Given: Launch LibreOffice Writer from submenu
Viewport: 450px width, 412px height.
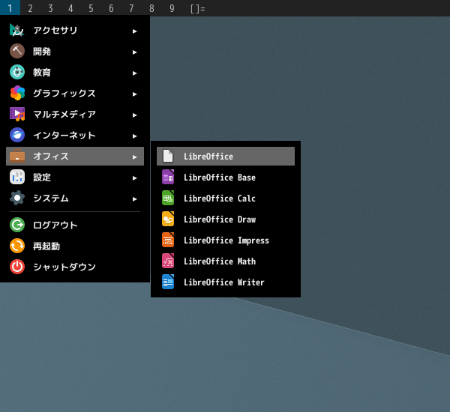Looking at the screenshot, I should pos(226,282).
